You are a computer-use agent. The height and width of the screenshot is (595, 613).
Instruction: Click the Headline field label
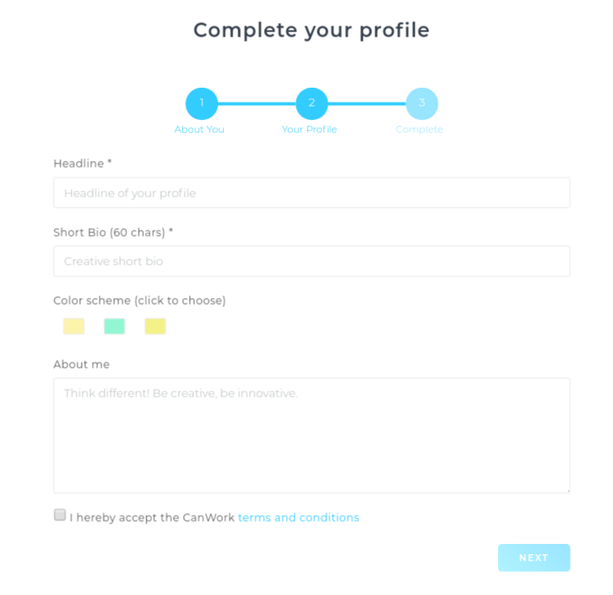tap(82, 163)
